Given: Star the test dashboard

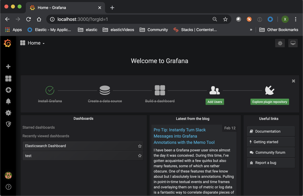Looking at the screenshot, I should point(140,155).
